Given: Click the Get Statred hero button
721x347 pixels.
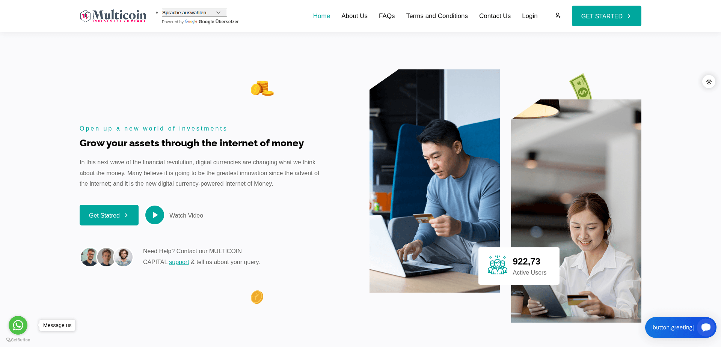Looking at the screenshot, I should pyautogui.click(x=109, y=215).
